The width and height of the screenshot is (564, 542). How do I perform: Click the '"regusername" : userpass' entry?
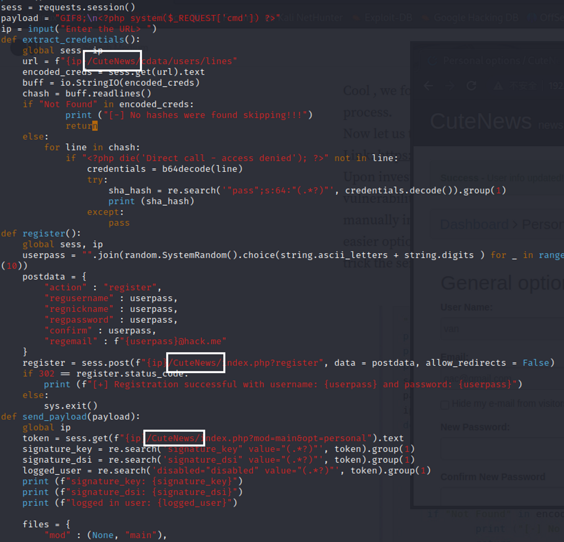click(111, 298)
